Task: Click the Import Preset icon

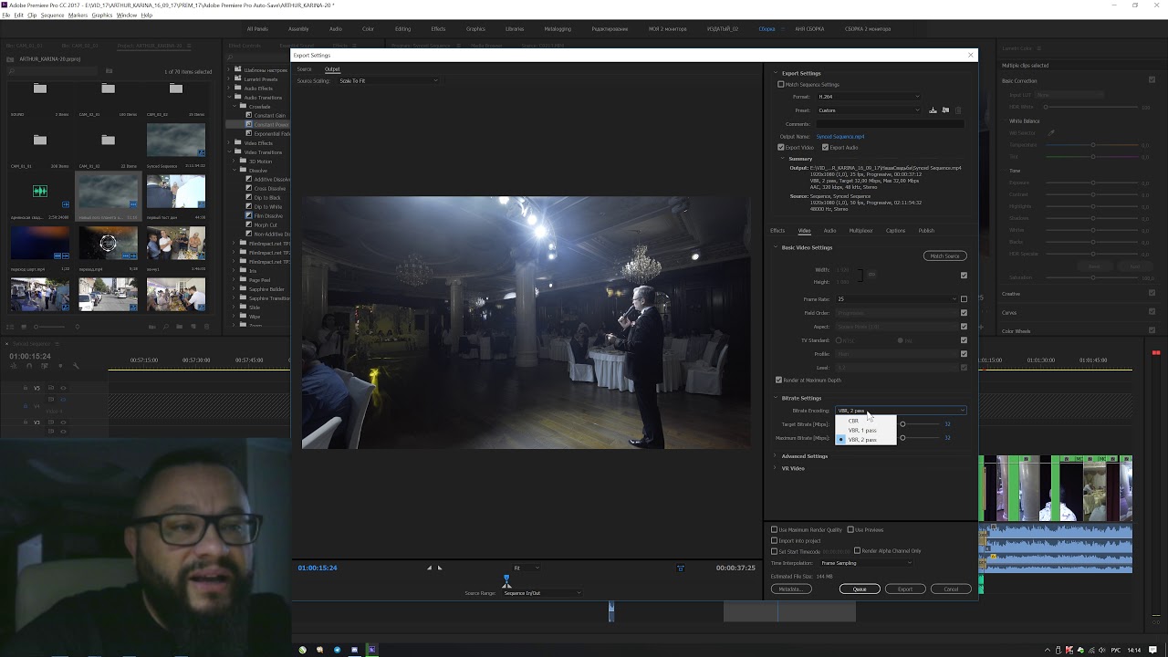Action: point(945,110)
